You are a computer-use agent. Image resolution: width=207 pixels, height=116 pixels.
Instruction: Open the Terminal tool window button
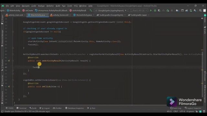point(22,108)
